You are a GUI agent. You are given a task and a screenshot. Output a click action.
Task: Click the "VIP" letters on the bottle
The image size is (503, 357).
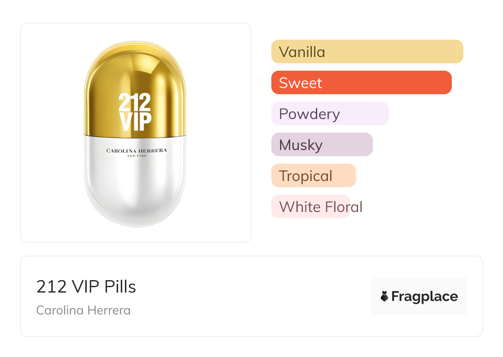(135, 121)
